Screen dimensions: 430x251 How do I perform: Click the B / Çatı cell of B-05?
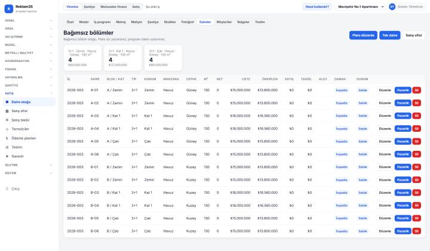(113, 218)
